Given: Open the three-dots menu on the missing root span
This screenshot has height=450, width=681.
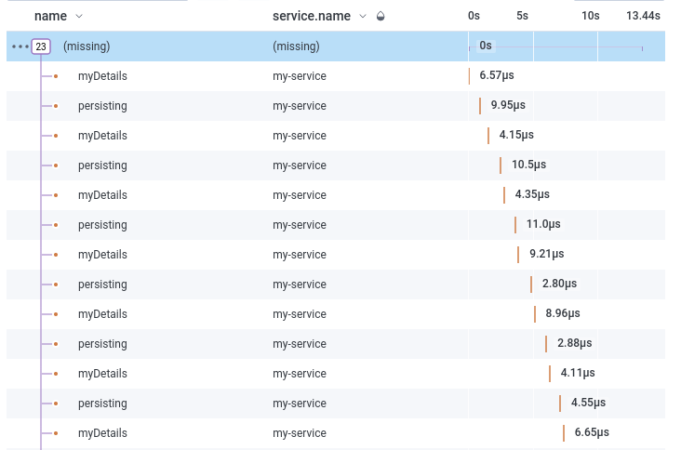Looking at the screenshot, I should (20, 46).
